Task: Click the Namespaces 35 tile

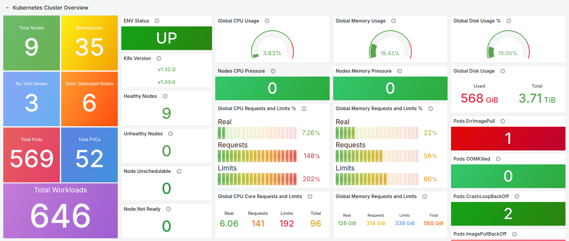Action: [x=89, y=43]
